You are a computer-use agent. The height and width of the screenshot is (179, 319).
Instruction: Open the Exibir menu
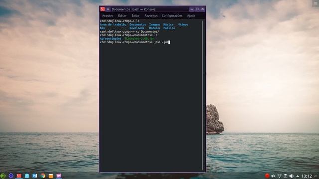click(x=135, y=15)
